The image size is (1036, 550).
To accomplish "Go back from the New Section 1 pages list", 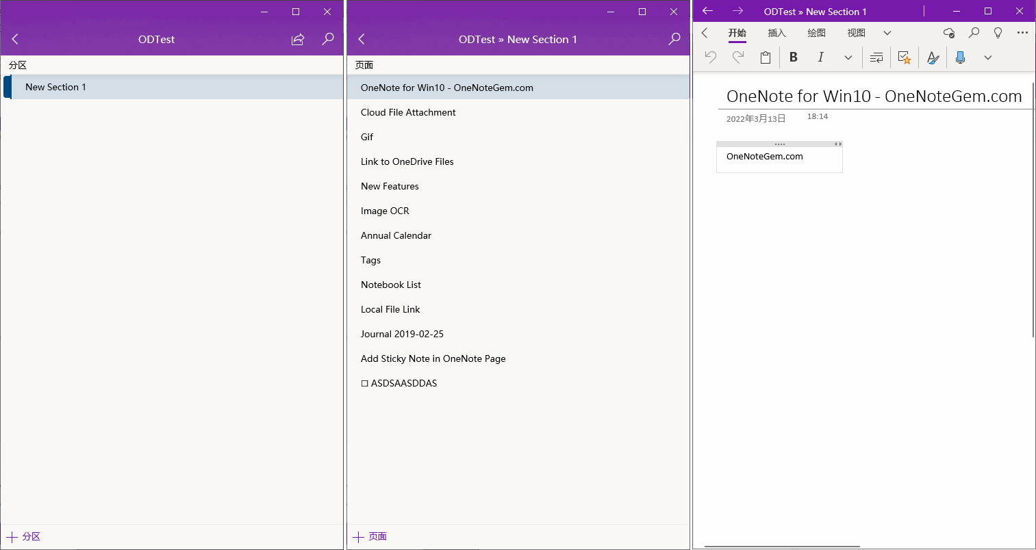I will (362, 40).
